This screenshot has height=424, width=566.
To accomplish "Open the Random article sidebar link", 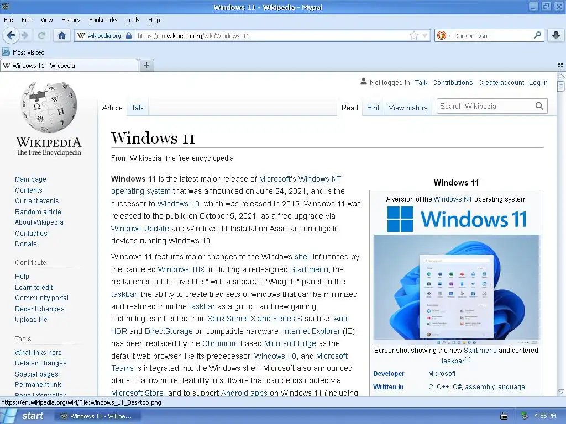I will [38, 211].
